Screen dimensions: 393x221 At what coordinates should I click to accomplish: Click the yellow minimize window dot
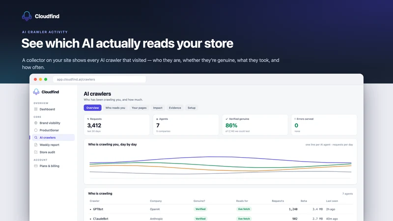40,80
